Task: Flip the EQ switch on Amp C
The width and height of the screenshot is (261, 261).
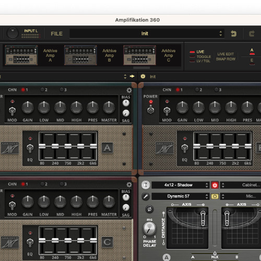Action: (x=30, y=243)
